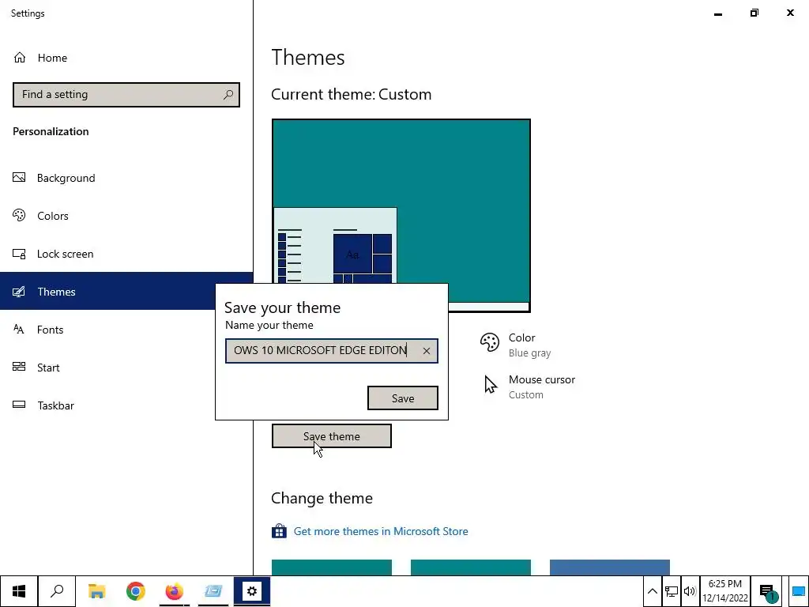Screen dimensions: 809x607
Task: Clear the theme name with X button
Action: pos(426,351)
